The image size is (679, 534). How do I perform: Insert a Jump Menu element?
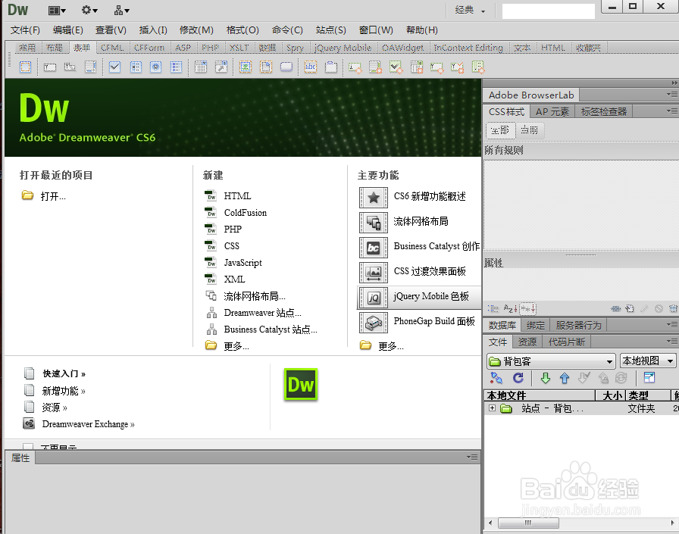pos(221,67)
